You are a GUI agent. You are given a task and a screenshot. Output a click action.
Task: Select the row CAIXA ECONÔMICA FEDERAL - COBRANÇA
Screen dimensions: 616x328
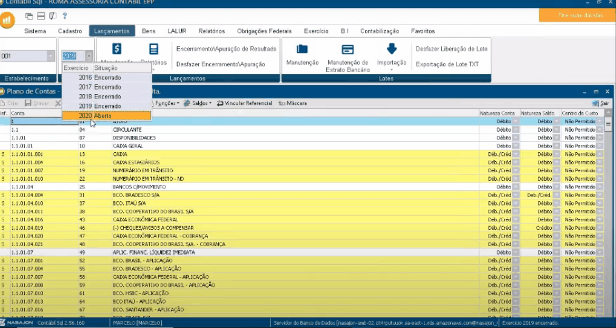click(x=302, y=236)
